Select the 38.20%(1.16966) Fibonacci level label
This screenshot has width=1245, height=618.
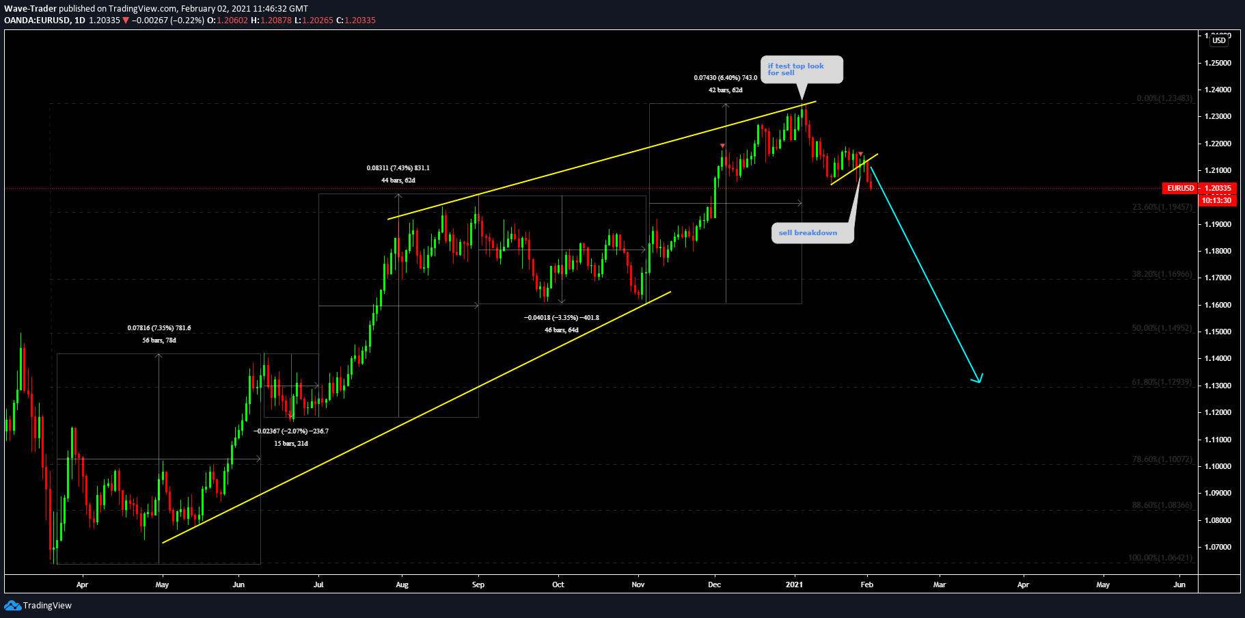[1162, 274]
